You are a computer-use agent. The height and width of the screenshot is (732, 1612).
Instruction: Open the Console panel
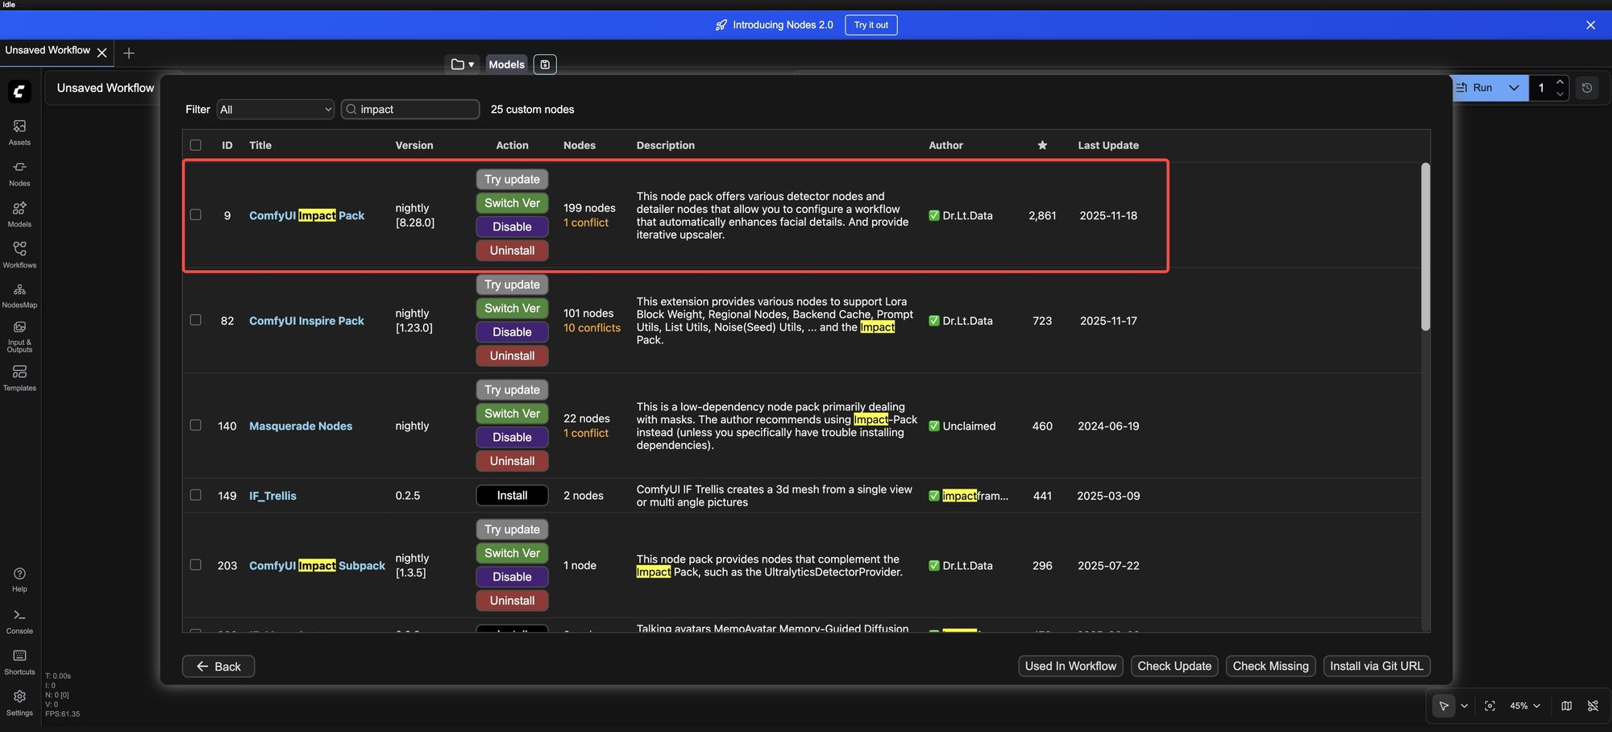19,620
